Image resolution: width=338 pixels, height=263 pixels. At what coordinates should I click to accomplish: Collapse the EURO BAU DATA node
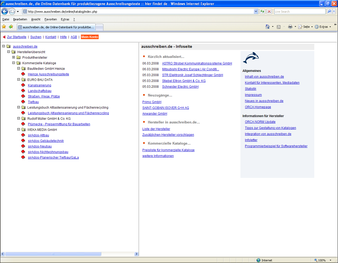pos(19,80)
